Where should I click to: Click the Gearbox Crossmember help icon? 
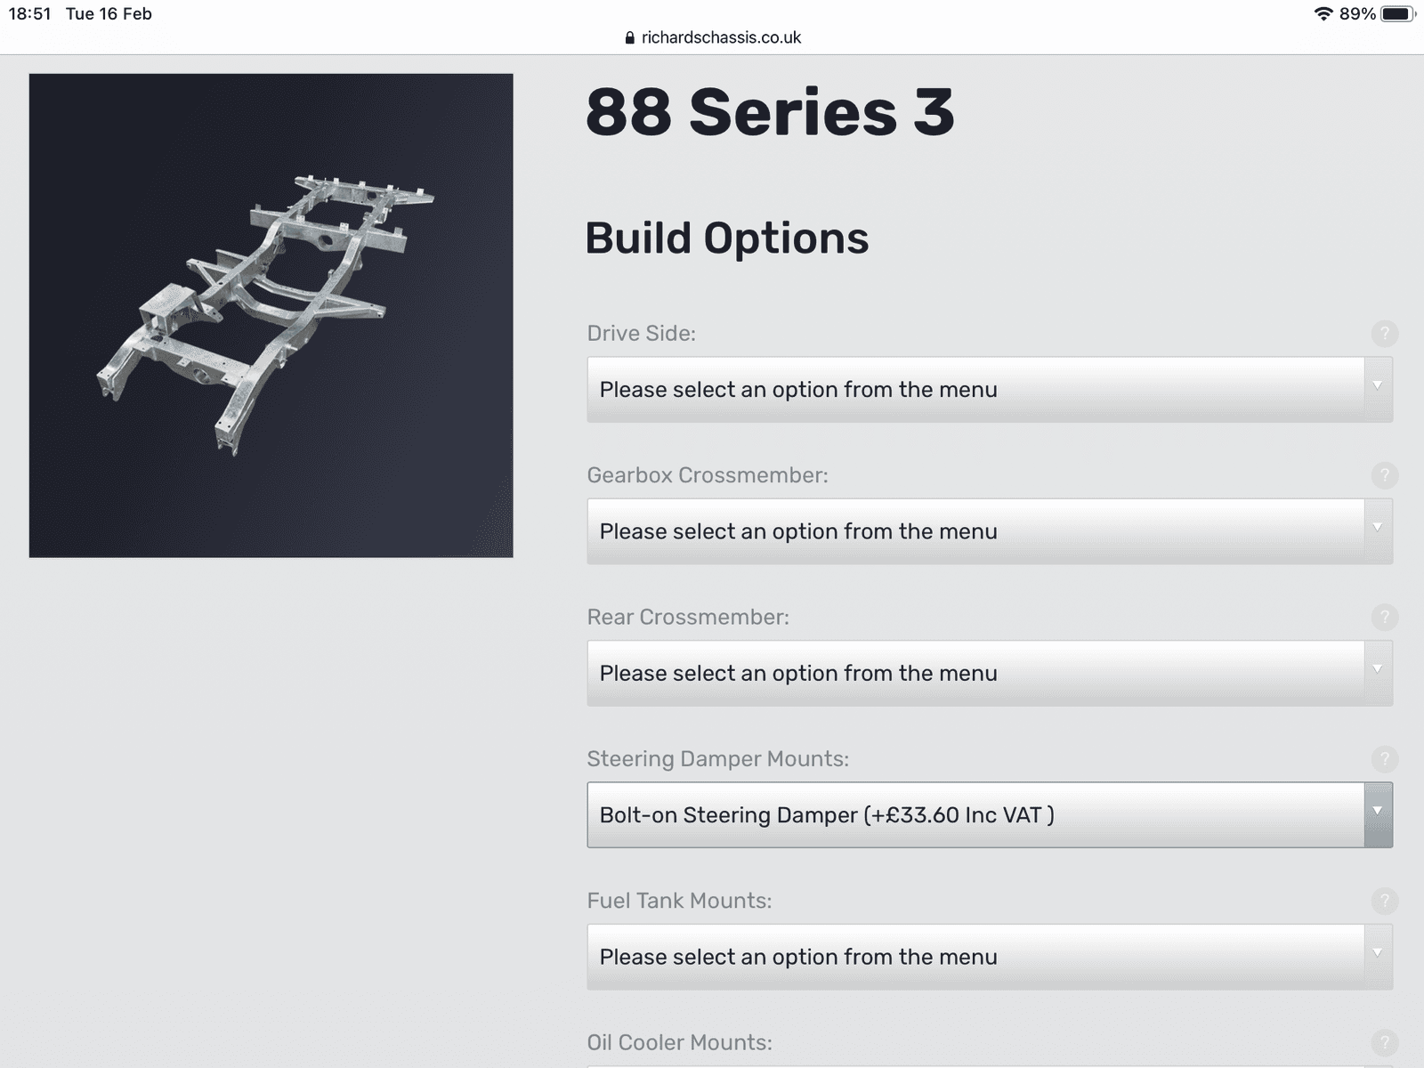tap(1384, 475)
